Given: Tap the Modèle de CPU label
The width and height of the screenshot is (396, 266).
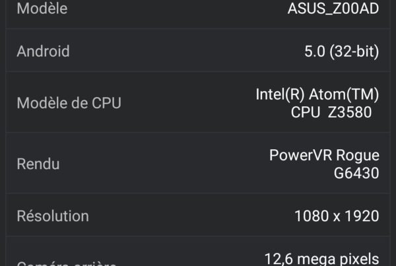Looking at the screenshot, I should click(69, 103).
